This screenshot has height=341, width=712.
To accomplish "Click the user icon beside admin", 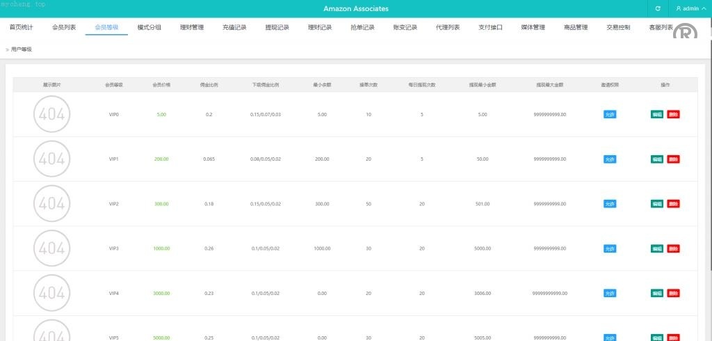I will (x=679, y=8).
